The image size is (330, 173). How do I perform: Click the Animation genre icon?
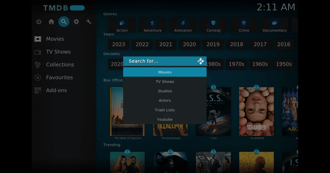tap(183, 24)
